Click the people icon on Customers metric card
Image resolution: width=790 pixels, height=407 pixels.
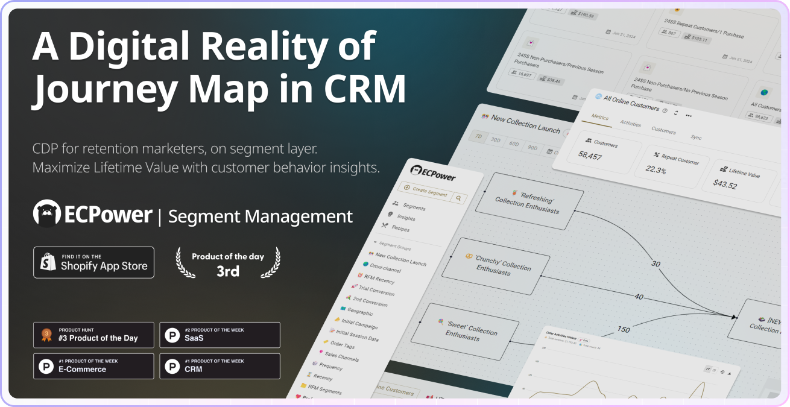pyautogui.click(x=588, y=140)
